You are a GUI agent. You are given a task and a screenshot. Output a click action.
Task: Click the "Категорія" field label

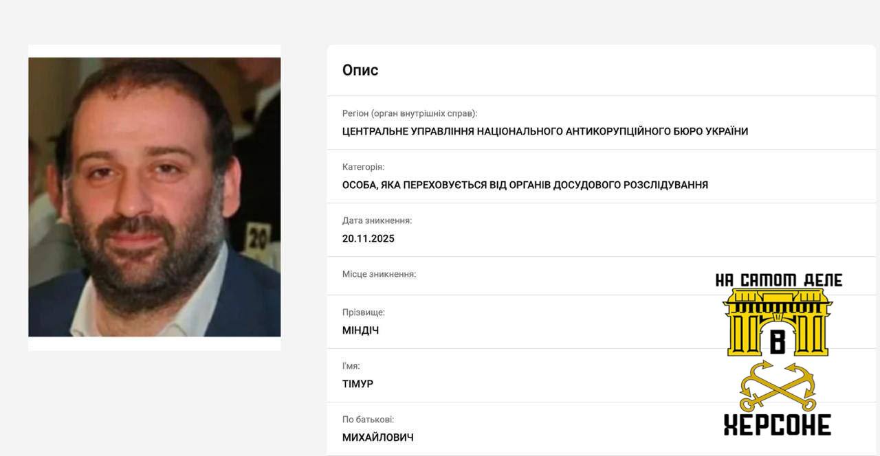[363, 167]
